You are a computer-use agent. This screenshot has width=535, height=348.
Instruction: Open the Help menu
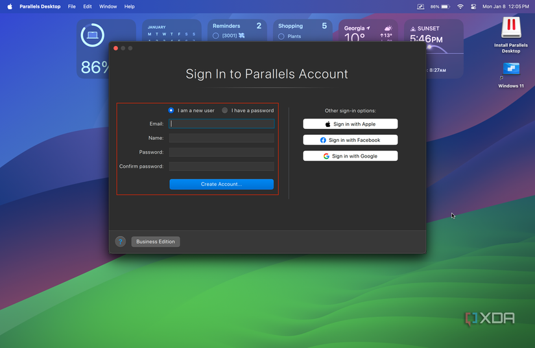coord(129,6)
